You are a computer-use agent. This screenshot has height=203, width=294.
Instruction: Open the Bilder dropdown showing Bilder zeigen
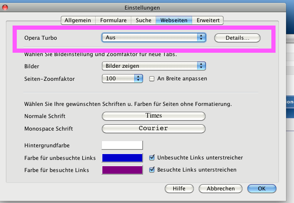coord(154,66)
